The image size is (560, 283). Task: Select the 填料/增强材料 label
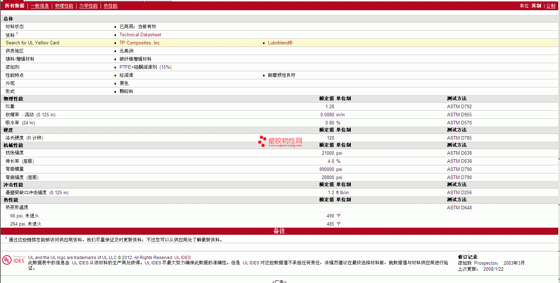click(x=20, y=59)
